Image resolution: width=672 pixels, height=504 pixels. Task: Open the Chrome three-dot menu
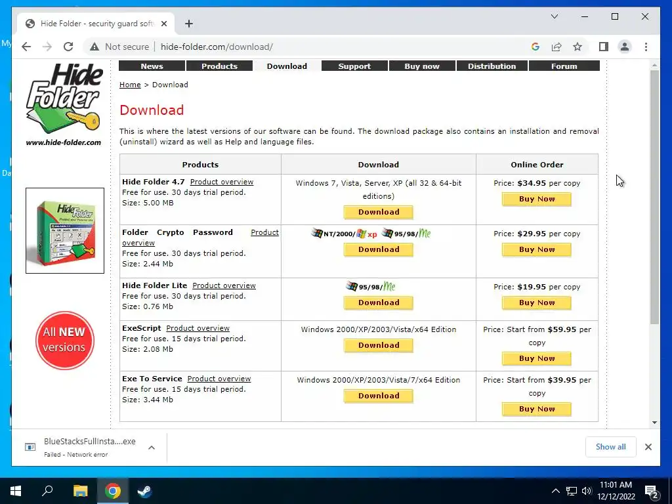pos(646,47)
